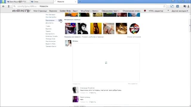Open a new tab with the plus button

point(80,2)
